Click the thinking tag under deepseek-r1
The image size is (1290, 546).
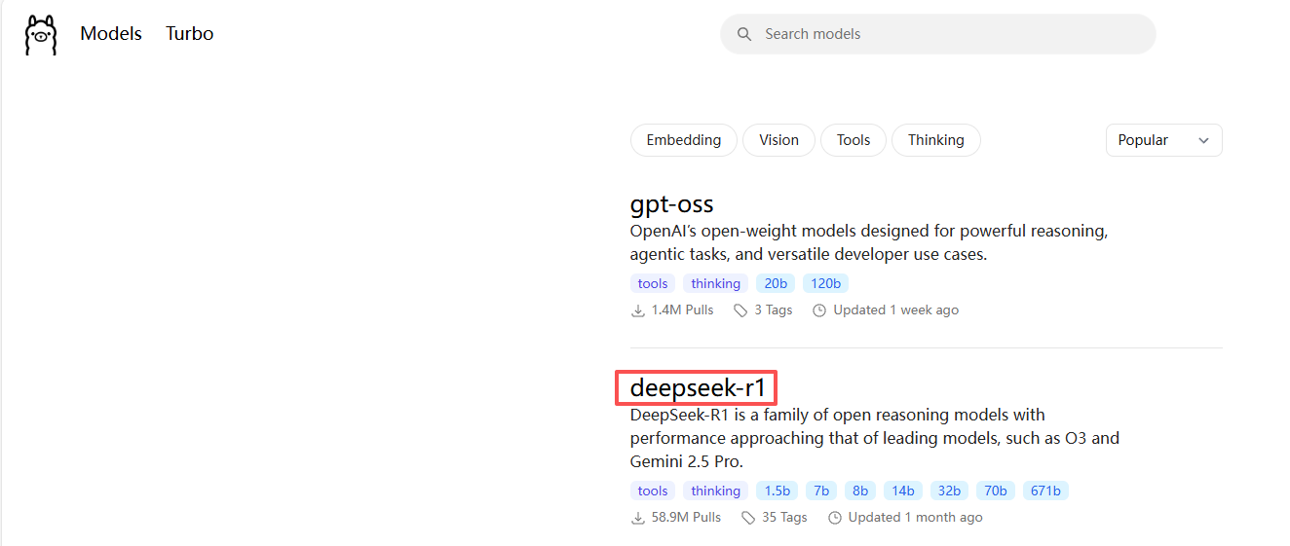716,491
